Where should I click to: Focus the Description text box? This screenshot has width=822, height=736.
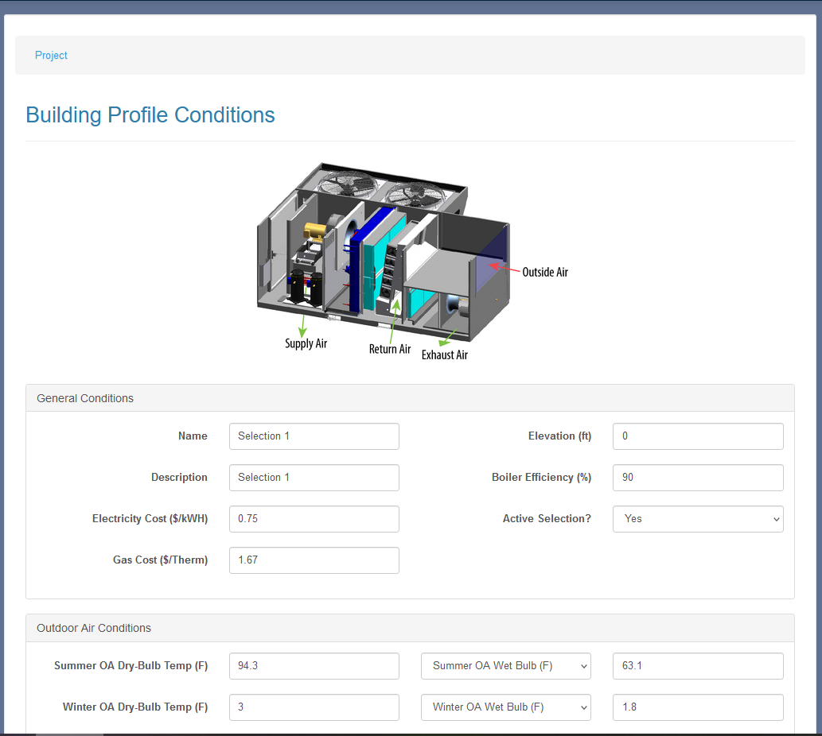click(x=314, y=478)
